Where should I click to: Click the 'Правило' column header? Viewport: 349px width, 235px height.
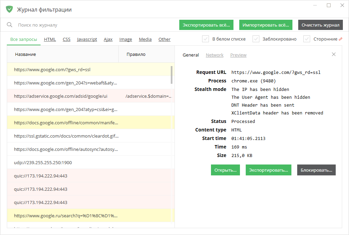[x=147, y=54]
